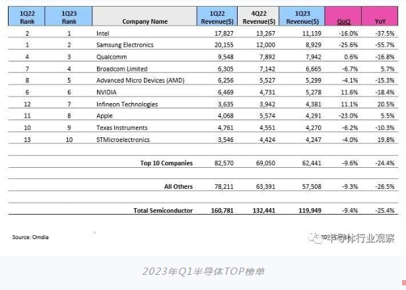406x290 pixels.
Task: Select the NVIDIA company name cell
Action: [106, 92]
